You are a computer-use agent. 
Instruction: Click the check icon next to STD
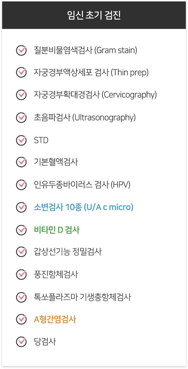tap(21, 140)
